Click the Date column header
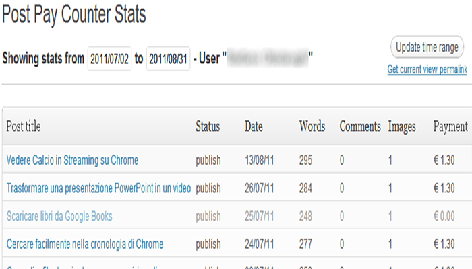The width and height of the screenshot is (472, 269). (254, 126)
